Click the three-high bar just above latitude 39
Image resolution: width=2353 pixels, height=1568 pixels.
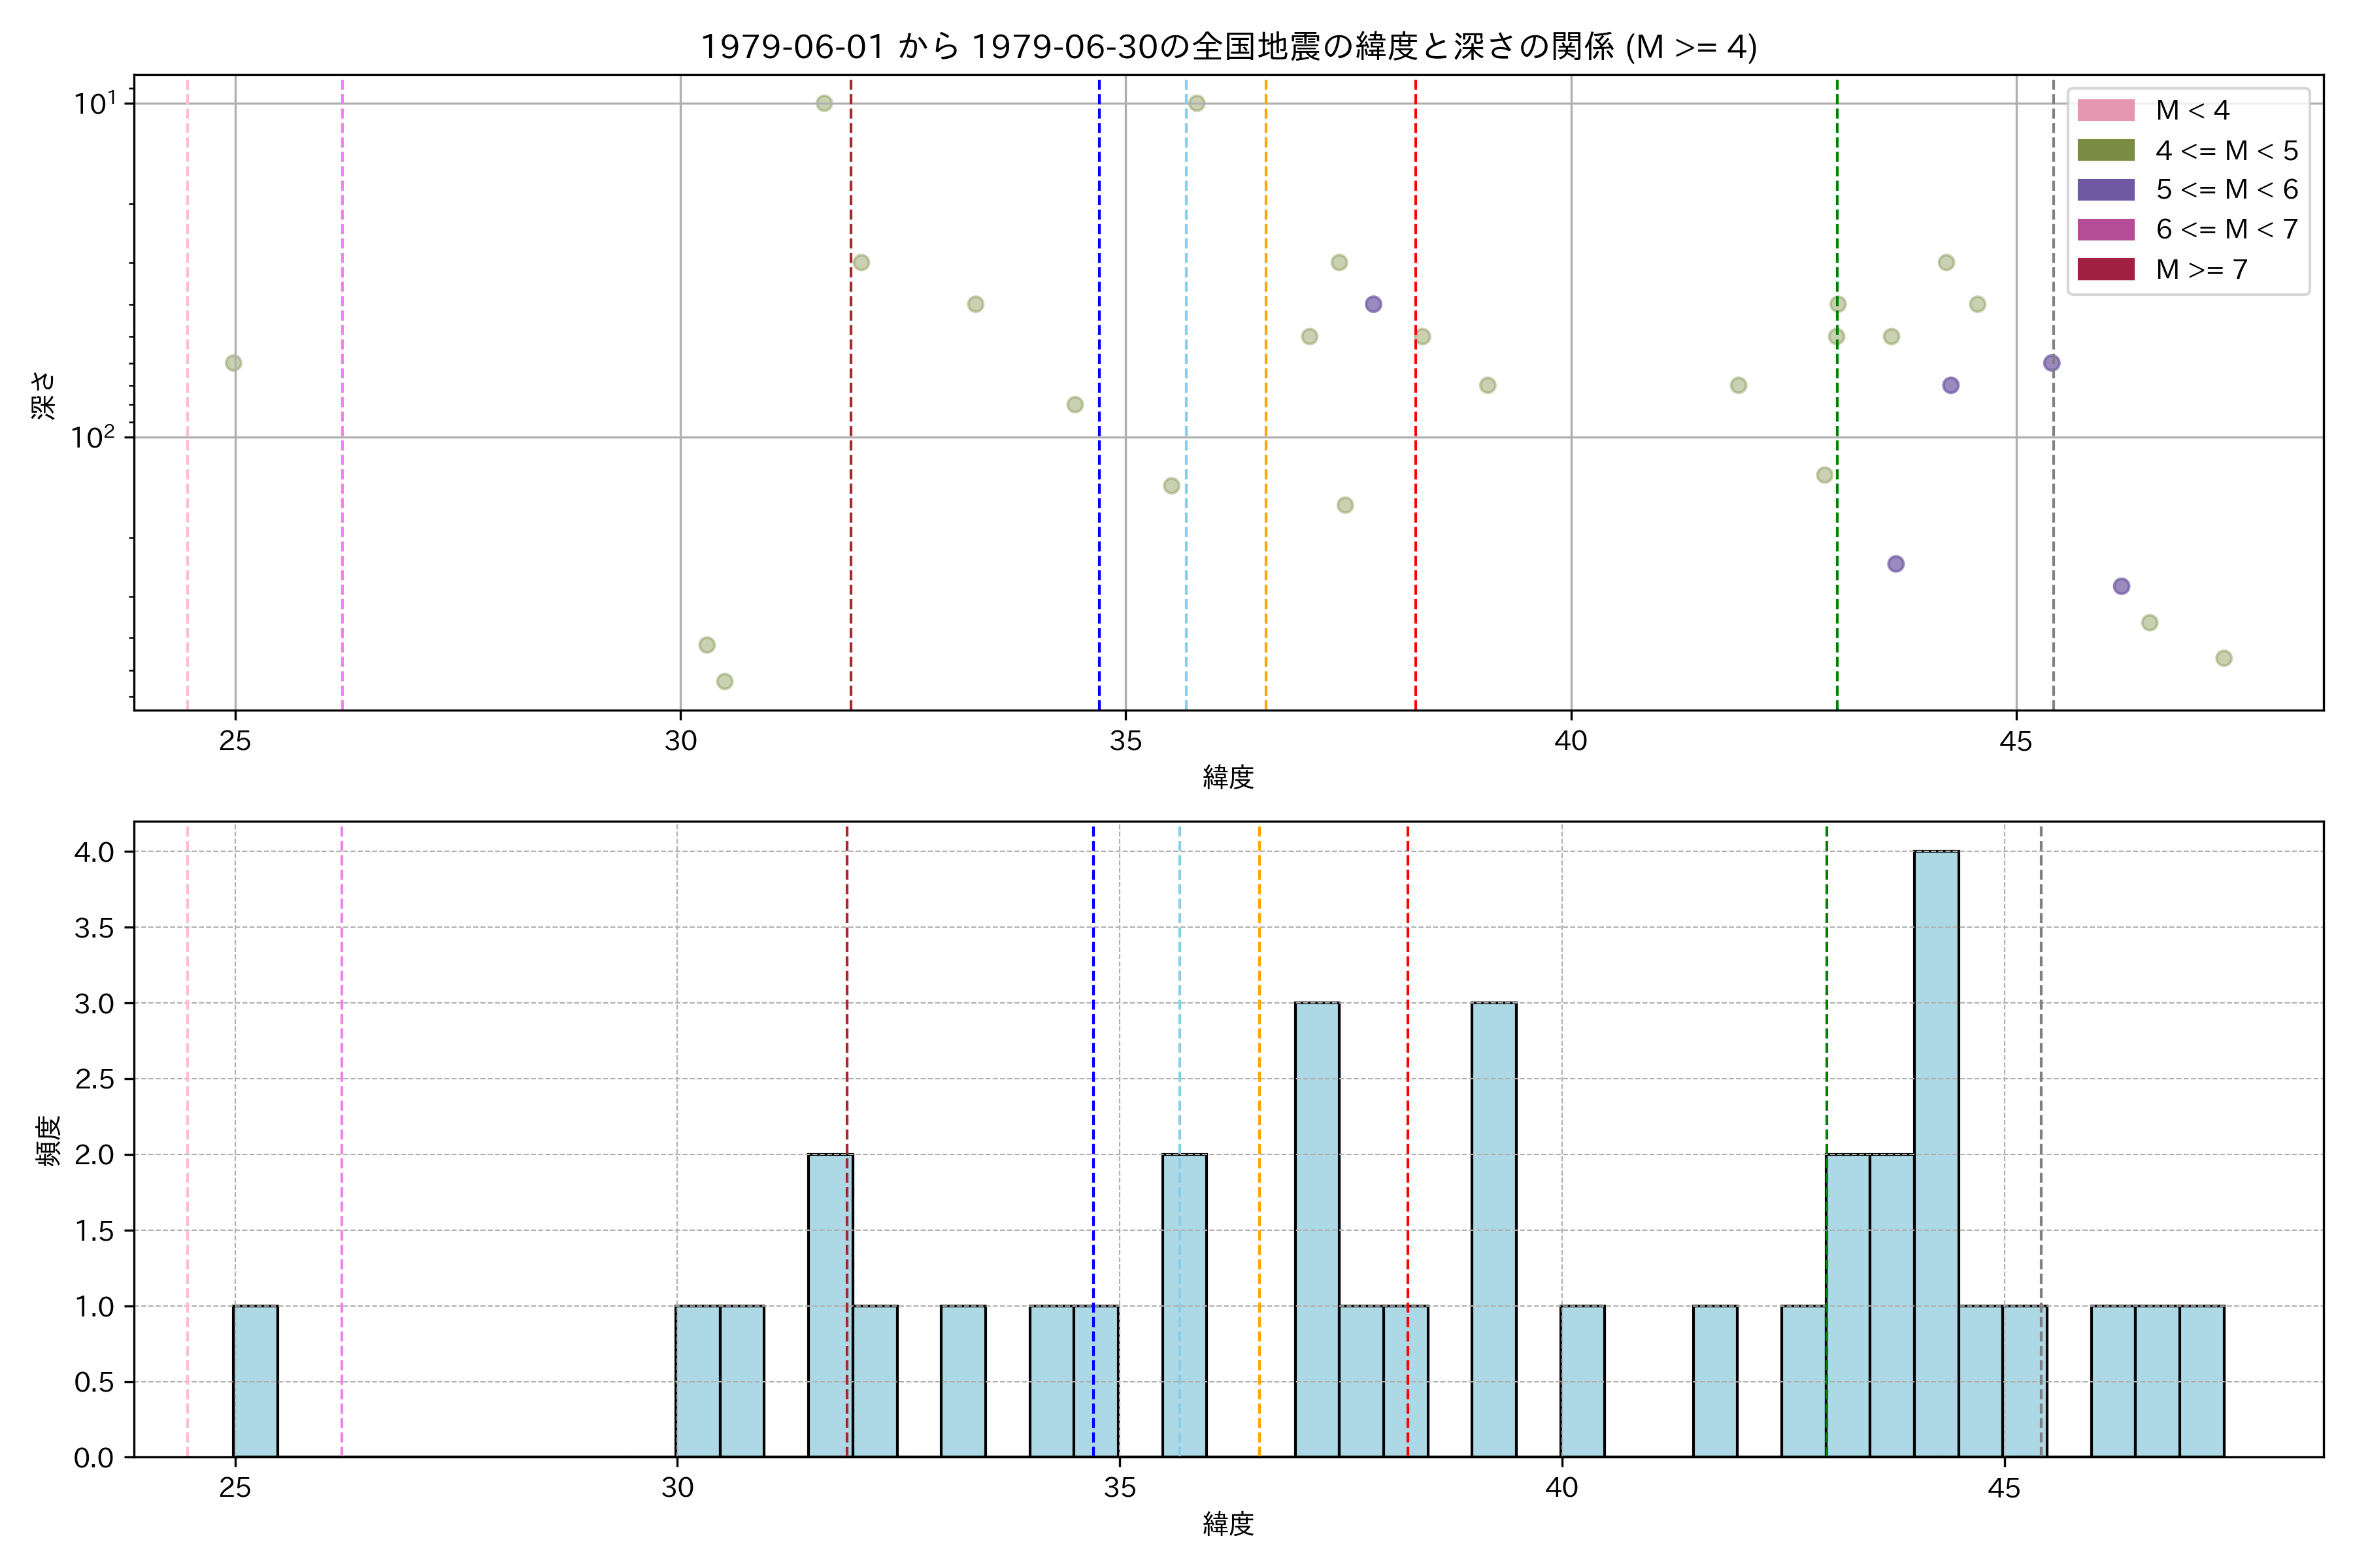pyautogui.click(x=1494, y=1230)
